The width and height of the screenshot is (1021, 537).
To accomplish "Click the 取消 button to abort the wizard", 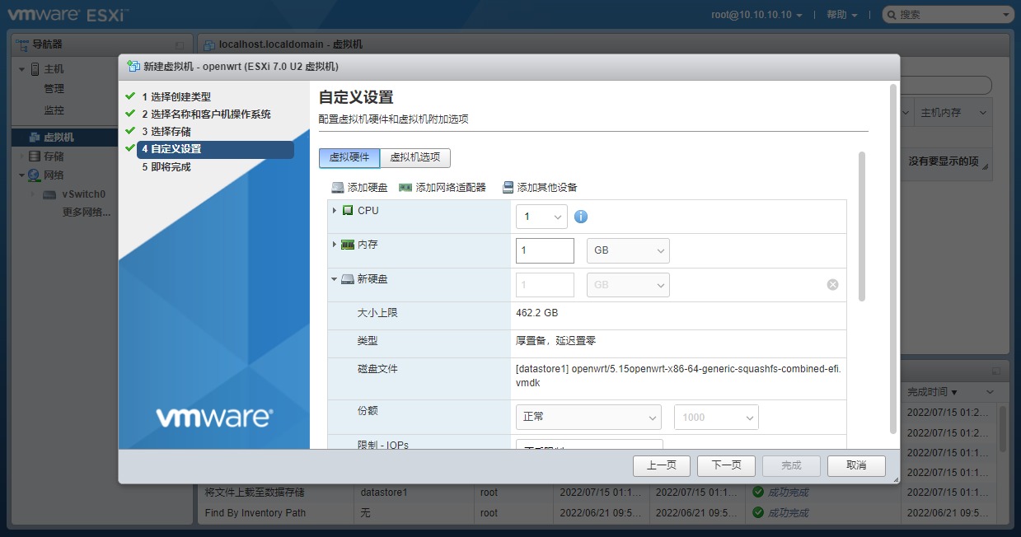I will point(856,465).
